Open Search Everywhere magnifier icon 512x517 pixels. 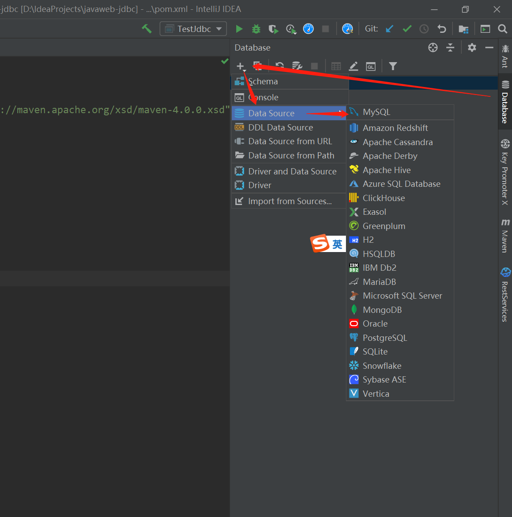(x=502, y=29)
